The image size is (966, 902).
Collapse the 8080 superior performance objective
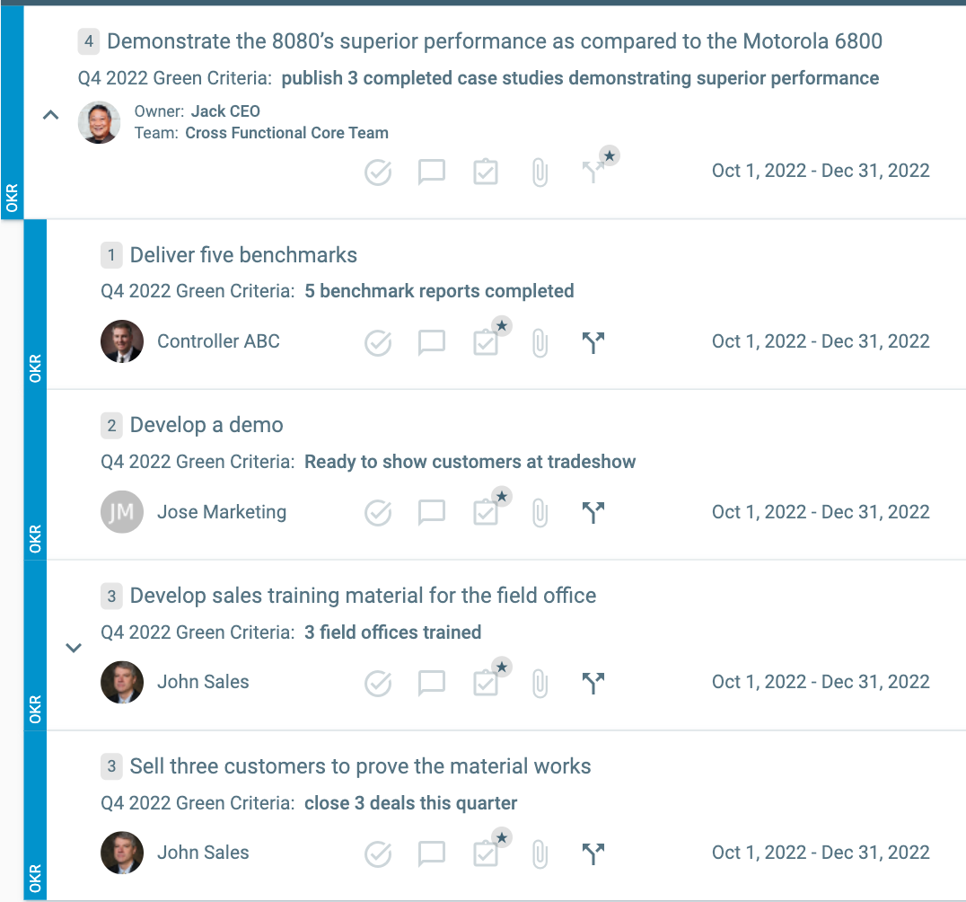click(50, 115)
